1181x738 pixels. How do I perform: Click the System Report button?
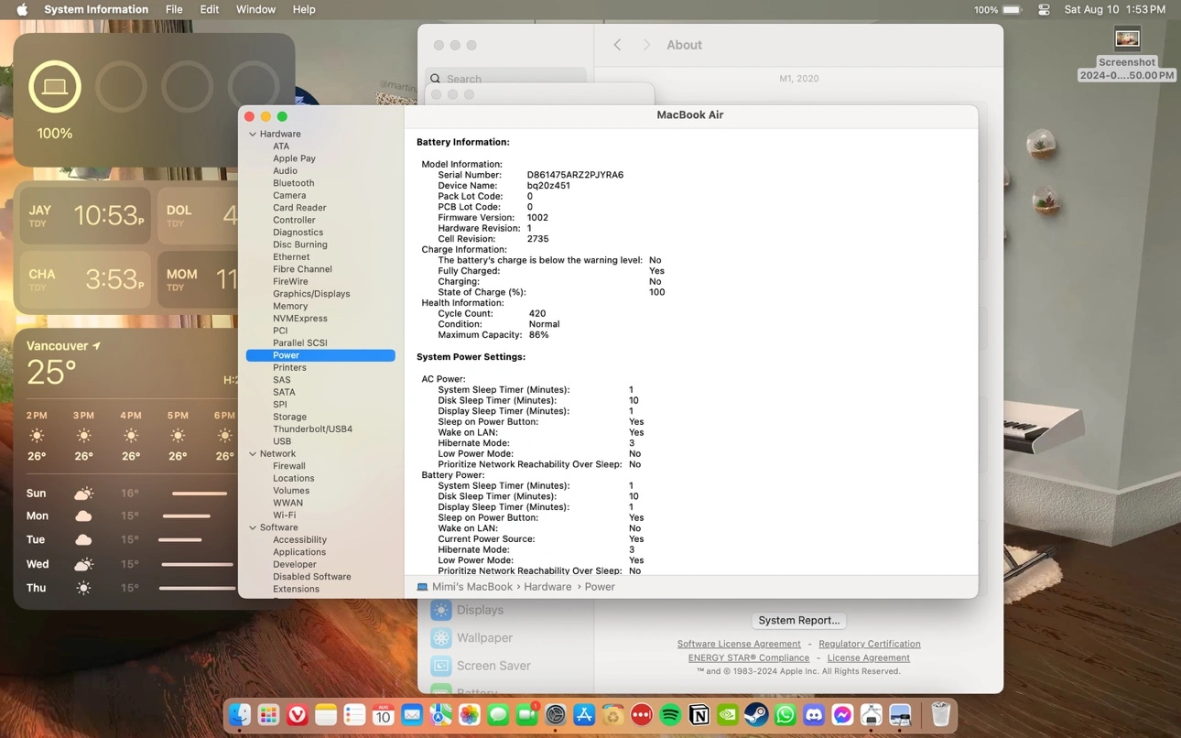(799, 620)
